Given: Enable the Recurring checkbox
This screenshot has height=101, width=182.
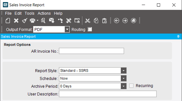Looking at the screenshot, I should pyautogui.click(x=131, y=86).
